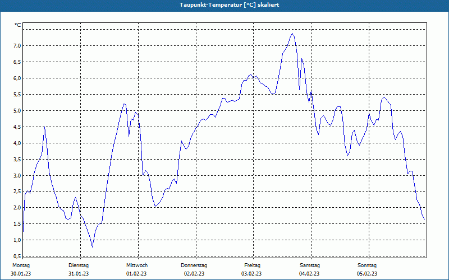
Task: Click the '1,5' y-axis value
Action: click(17, 224)
